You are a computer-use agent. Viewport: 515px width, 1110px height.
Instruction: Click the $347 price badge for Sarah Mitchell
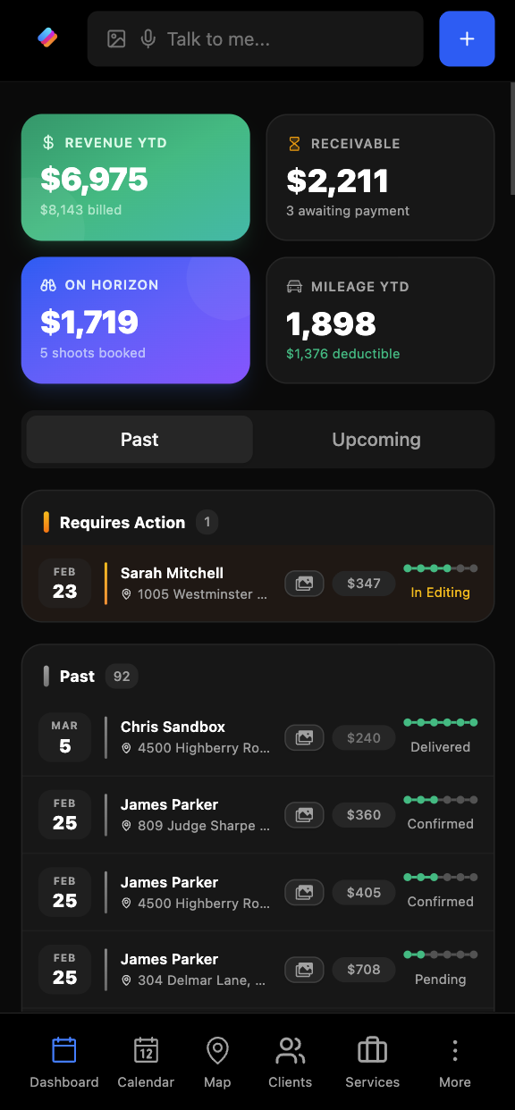tap(363, 583)
